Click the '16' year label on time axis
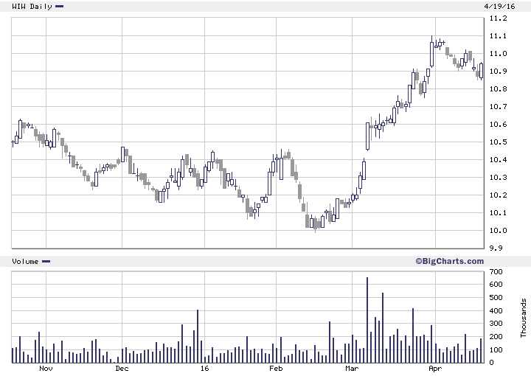 pyautogui.click(x=204, y=368)
